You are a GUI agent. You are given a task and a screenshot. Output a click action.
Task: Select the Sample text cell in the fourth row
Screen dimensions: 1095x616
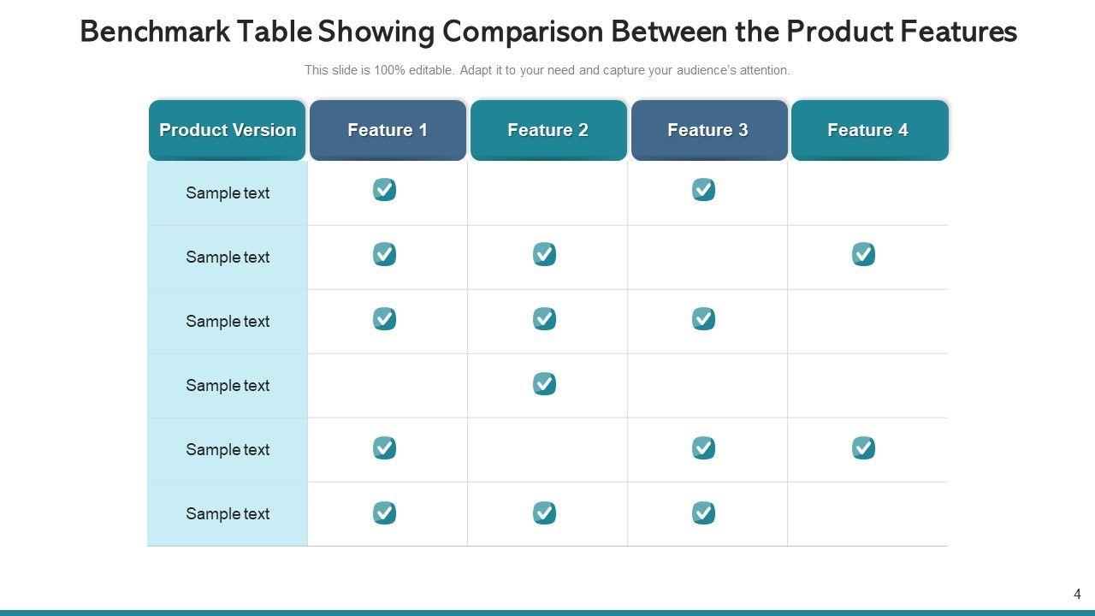tap(228, 386)
